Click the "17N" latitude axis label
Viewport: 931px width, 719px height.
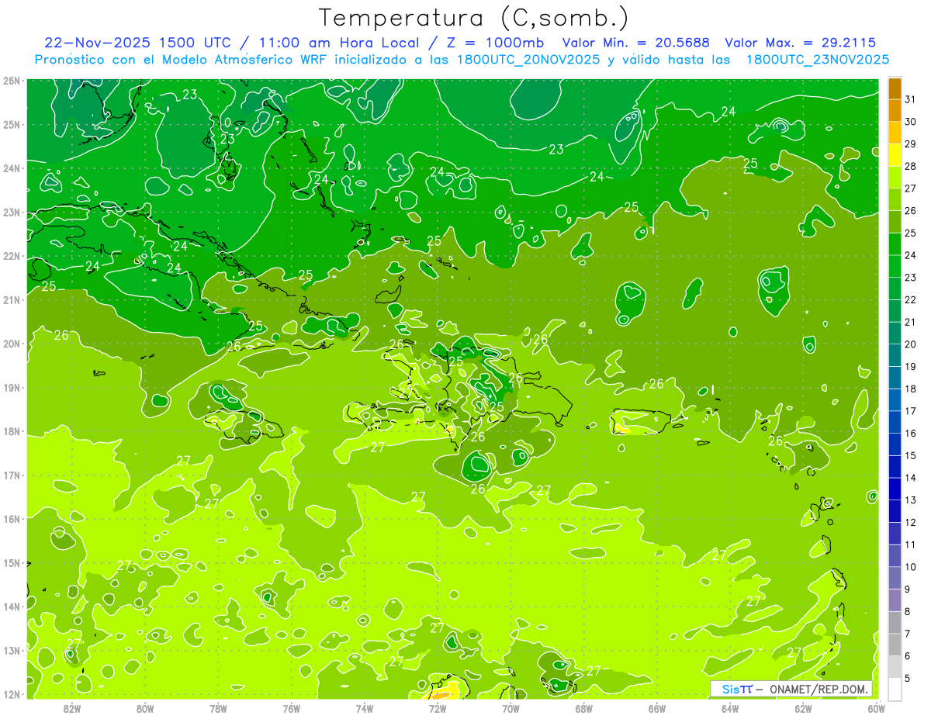pos(12,475)
